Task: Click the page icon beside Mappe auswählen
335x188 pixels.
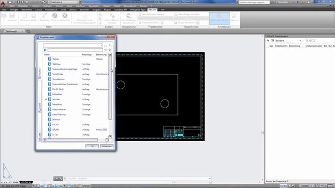Action: (198, 22)
